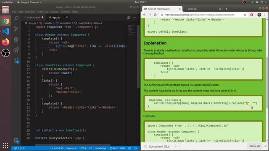Change UTF-8 file encoding
Viewport: 269px width, 151px height.
tap(83, 148)
